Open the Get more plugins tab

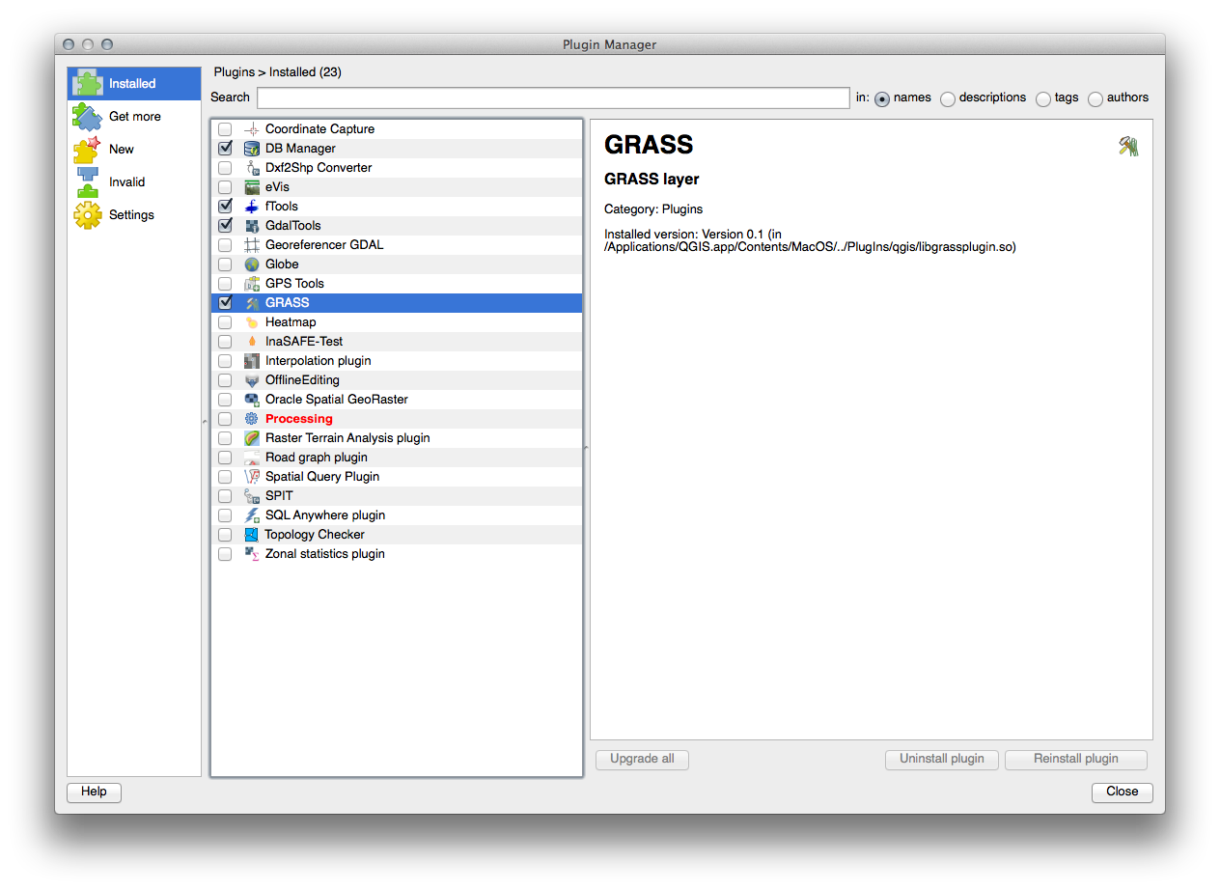[x=134, y=117]
